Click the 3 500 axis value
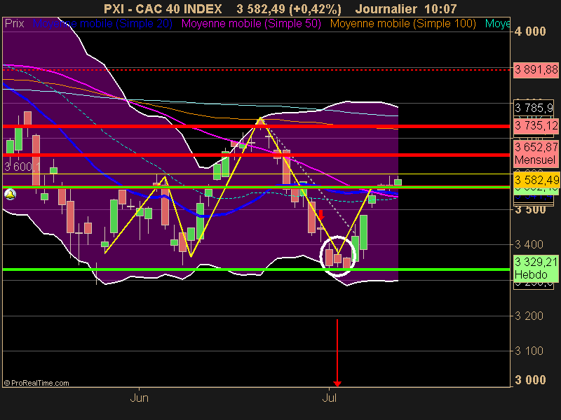Screen dimensions: 561x420 [530, 209]
